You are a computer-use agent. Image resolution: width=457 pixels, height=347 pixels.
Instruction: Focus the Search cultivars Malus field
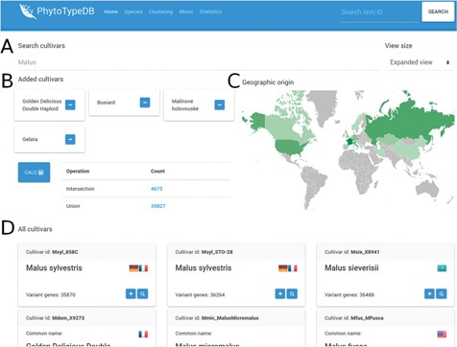pyautogui.click(x=199, y=62)
